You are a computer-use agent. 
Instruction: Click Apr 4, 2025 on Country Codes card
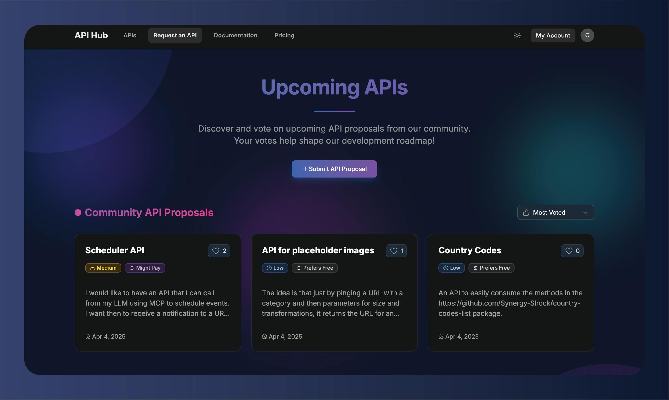tap(462, 337)
